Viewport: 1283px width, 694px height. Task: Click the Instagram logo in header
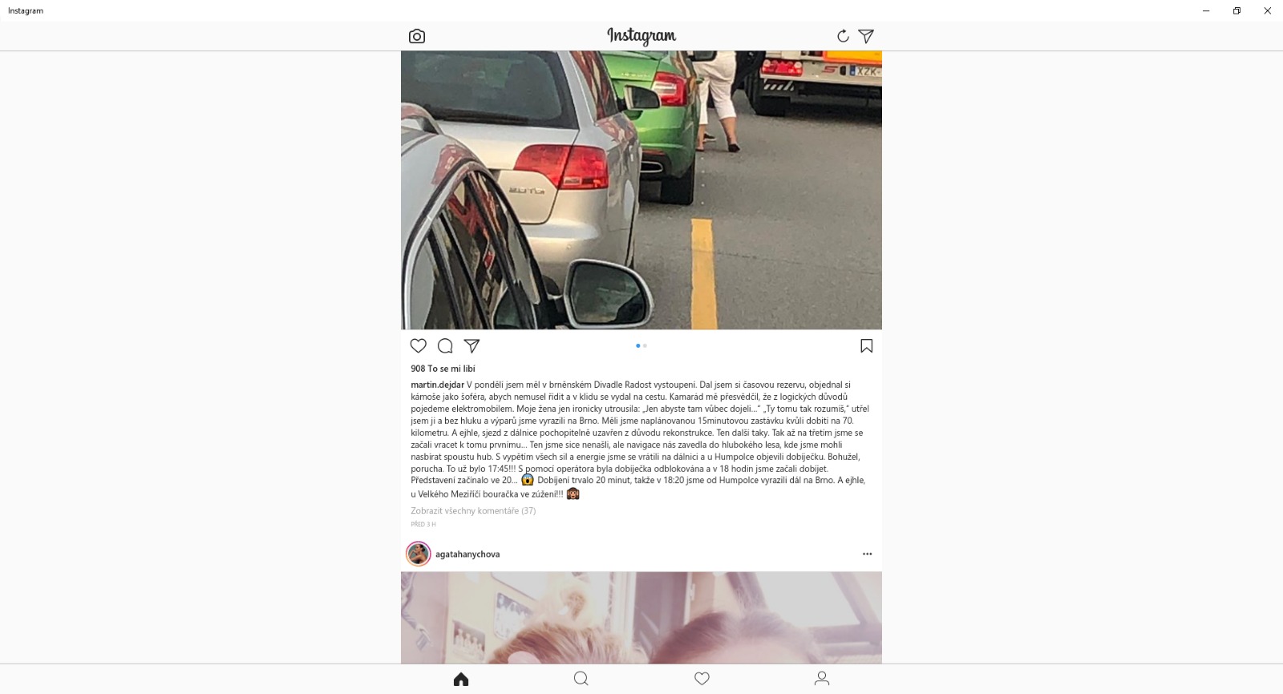click(641, 36)
